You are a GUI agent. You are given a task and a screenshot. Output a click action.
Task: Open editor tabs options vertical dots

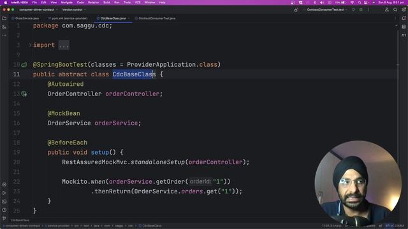tap(395, 18)
